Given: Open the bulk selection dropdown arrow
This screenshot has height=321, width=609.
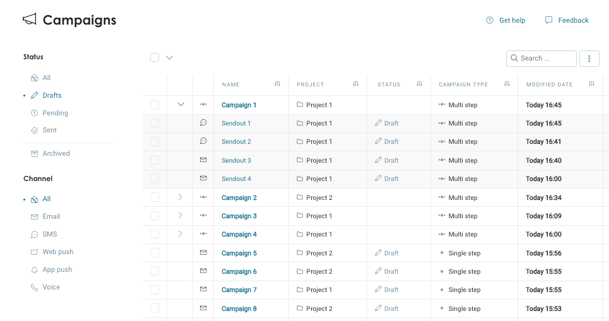Looking at the screenshot, I should (169, 57).
